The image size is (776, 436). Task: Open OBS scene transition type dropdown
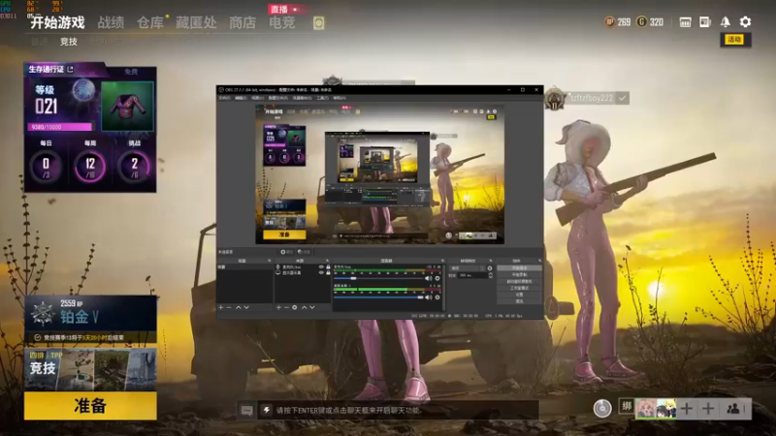(467, 268)
